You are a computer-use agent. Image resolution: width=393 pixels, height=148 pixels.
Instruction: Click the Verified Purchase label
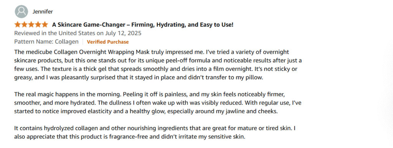(108, 42)
